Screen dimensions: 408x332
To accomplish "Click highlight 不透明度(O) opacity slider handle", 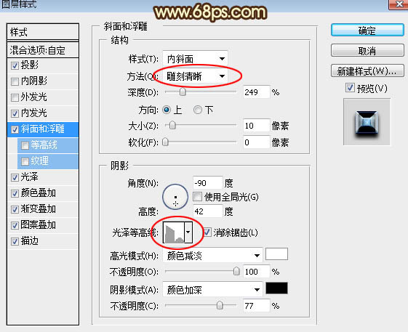I will (236, 271).
